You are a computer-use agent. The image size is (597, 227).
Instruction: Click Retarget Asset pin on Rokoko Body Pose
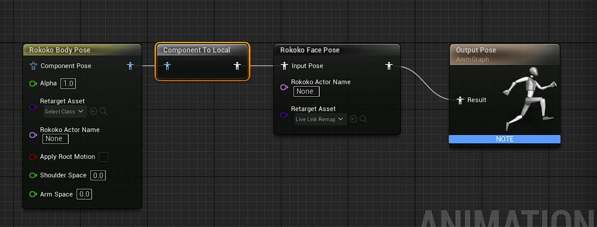(x=33, y=108)
